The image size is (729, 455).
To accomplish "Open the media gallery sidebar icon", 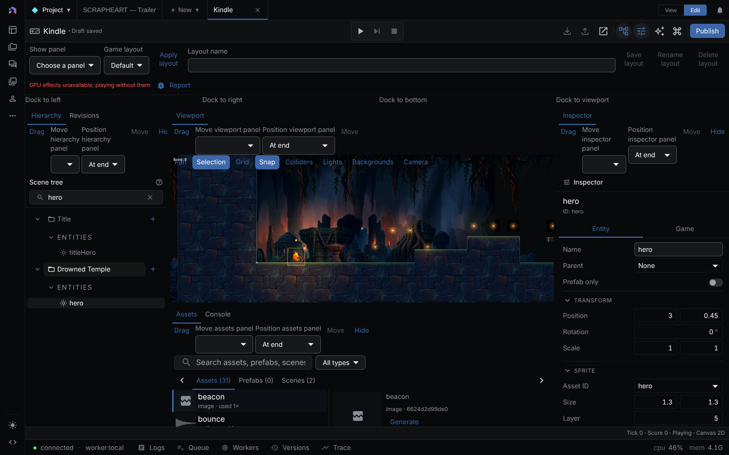I will (13, 81).
